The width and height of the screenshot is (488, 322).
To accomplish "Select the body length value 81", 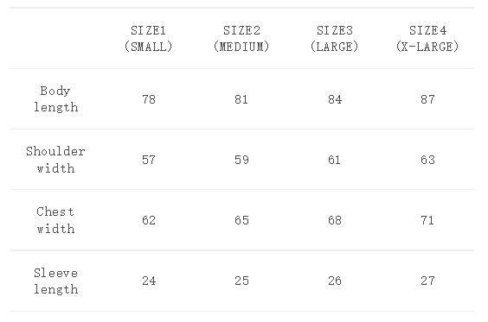I will (241, 99).
